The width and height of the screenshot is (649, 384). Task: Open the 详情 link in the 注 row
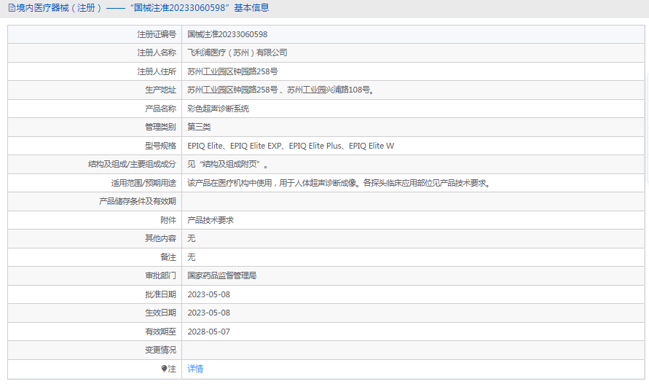tap(195, 369)
